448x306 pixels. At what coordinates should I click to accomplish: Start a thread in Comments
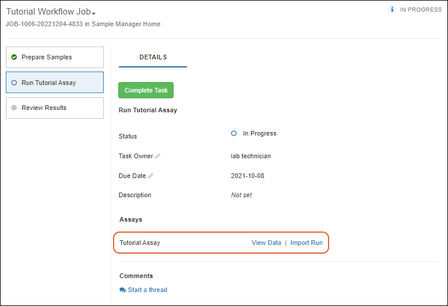(147, 290)
